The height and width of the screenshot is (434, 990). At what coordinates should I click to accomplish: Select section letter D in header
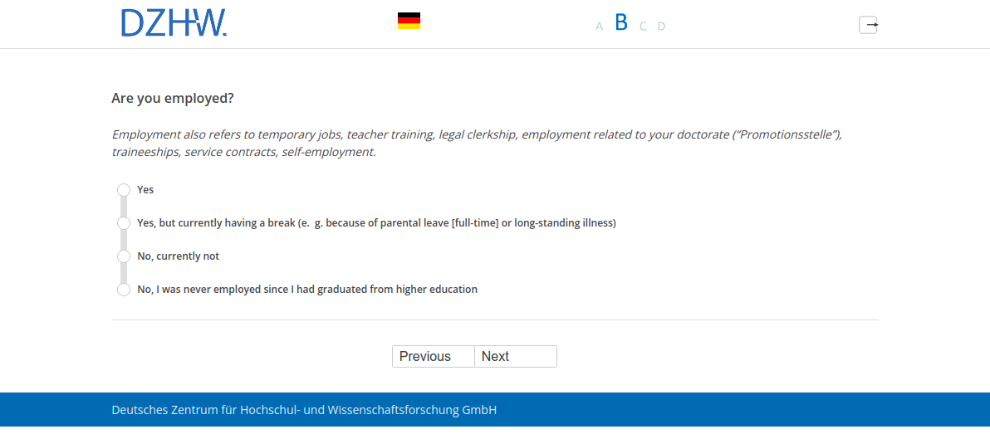point(661,27)
